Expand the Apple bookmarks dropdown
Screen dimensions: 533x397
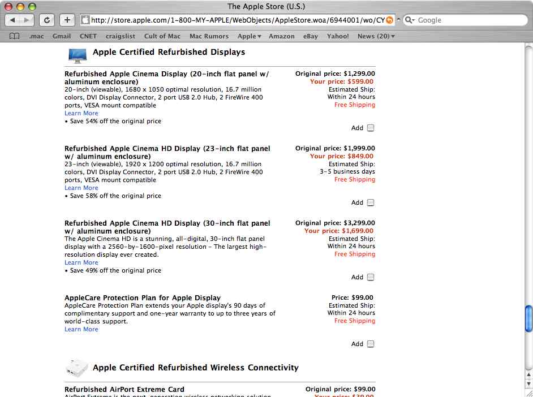pyautogui.click(x=249, y=36)
